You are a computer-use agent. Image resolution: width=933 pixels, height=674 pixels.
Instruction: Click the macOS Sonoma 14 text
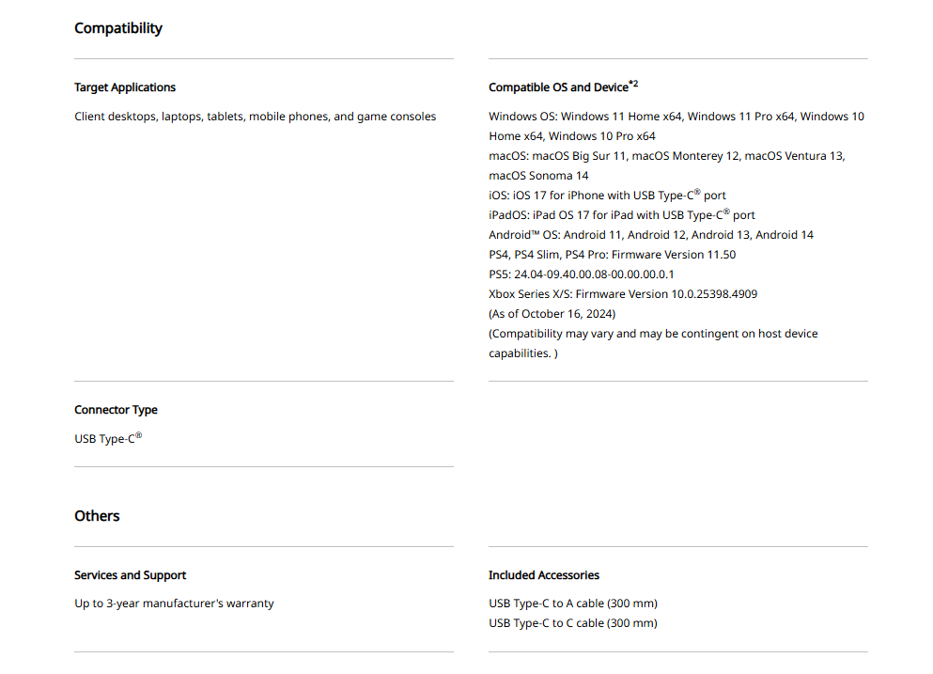point(538,176)
